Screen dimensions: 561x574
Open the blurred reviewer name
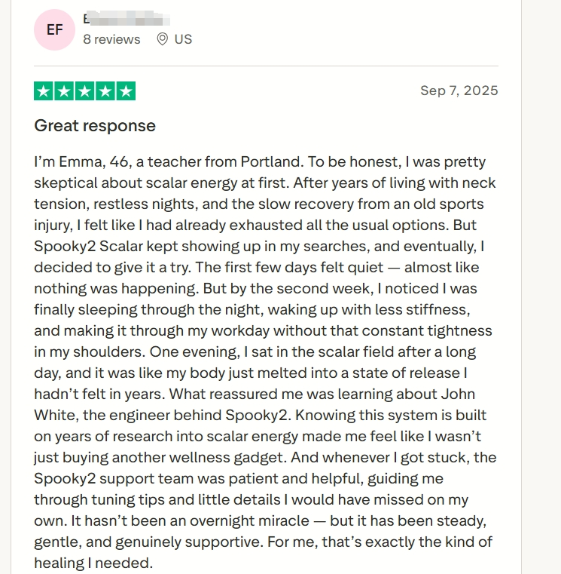126,19
